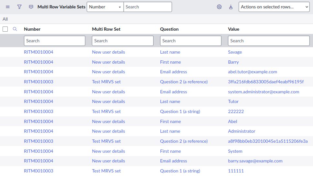The height and width of the screenshot is (176, 313).
Task: Sort by Number column header
Action: [x=32, y=29]
